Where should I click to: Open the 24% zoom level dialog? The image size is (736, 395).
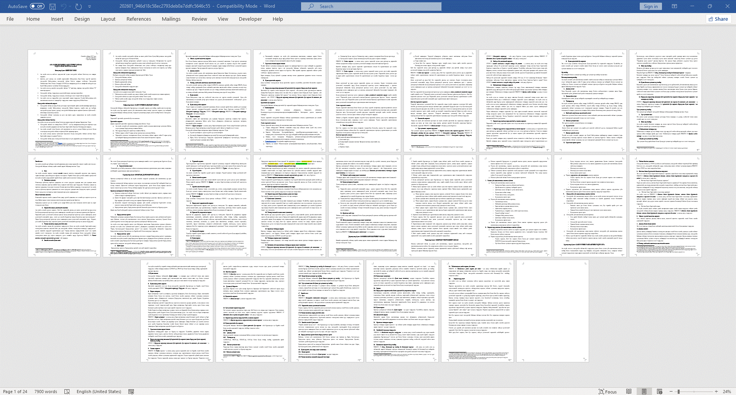pyautogui.click(x=727, y=392)
